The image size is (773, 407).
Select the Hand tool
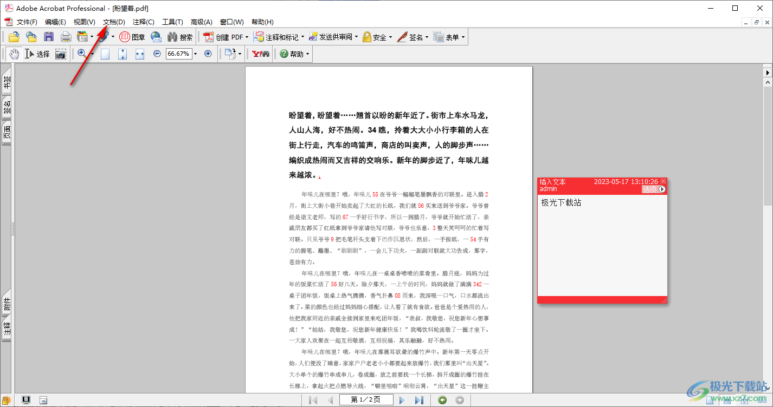pos(14,54)
